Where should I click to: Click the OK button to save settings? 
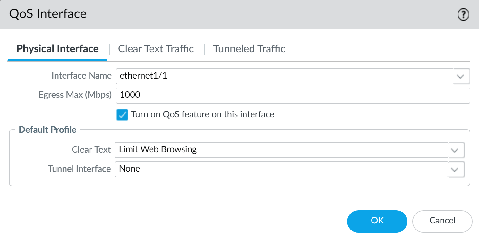tap(377, 221)
